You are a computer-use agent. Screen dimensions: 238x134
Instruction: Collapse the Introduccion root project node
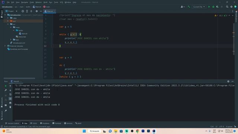point(5,15)
